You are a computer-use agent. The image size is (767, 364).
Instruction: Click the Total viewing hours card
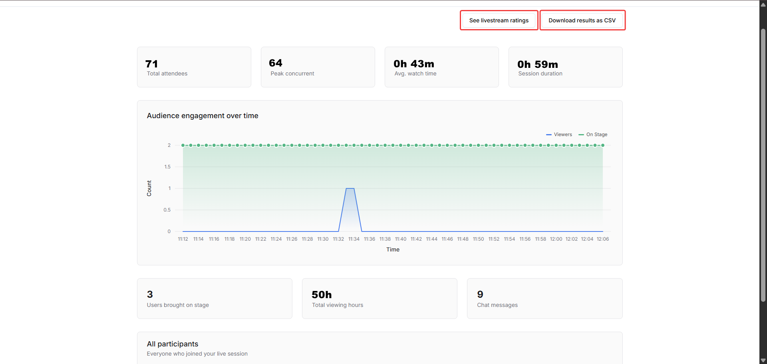380,299
